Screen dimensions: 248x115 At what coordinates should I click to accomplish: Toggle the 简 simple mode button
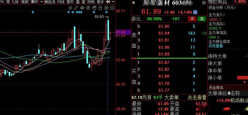pyautogui.click(x=8, y=2)
